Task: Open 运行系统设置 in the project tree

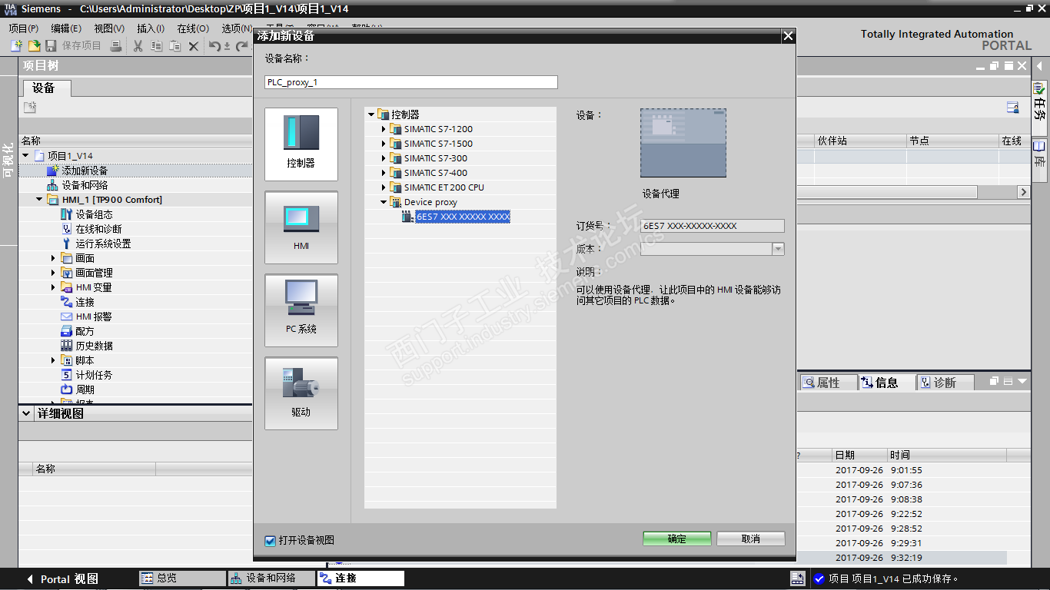Action: (103, 244)
